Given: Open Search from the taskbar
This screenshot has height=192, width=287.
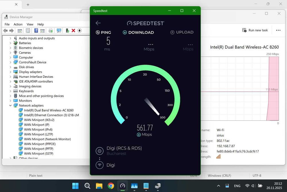Looking at the screenshot, I should [x=87, y=186].
